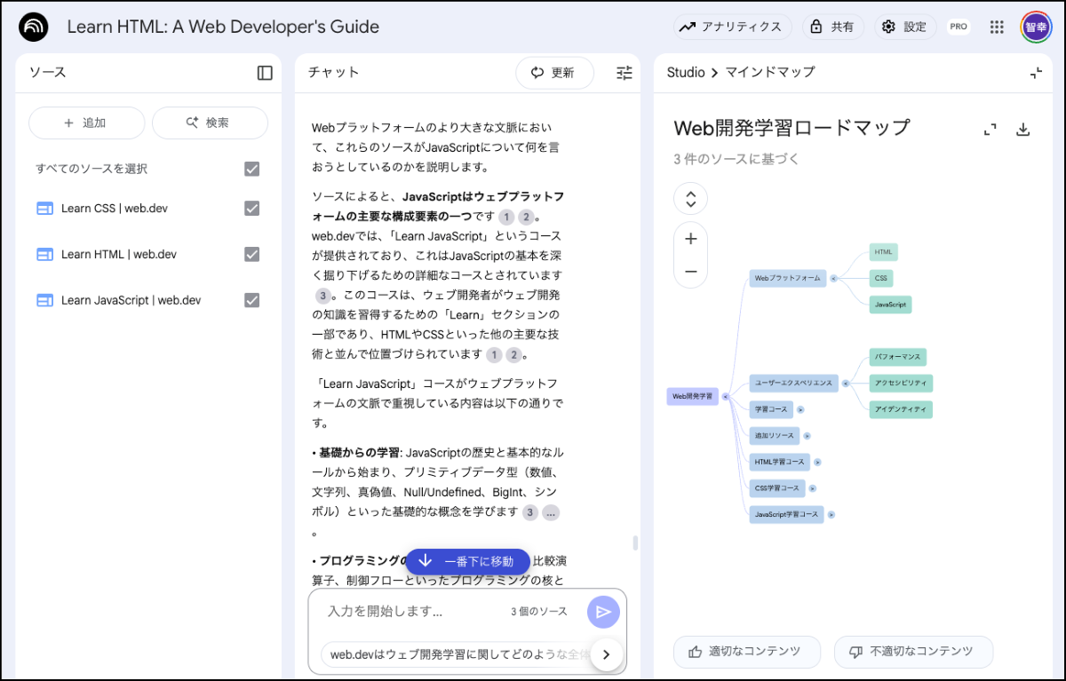
Task: Expand the 学習コース mind map node
Action: coord(800,410)
